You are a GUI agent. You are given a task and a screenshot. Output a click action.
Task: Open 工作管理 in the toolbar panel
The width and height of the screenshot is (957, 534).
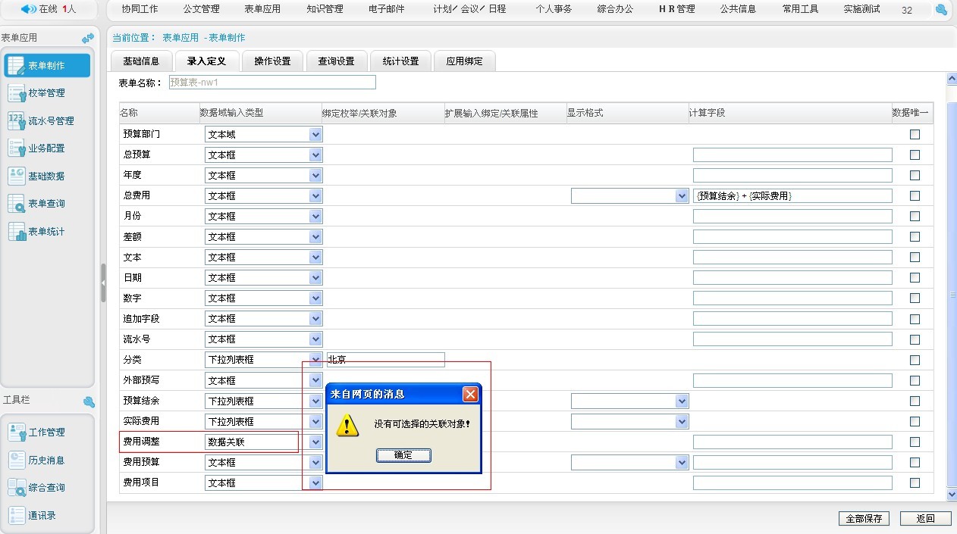(x=17, y=433)
